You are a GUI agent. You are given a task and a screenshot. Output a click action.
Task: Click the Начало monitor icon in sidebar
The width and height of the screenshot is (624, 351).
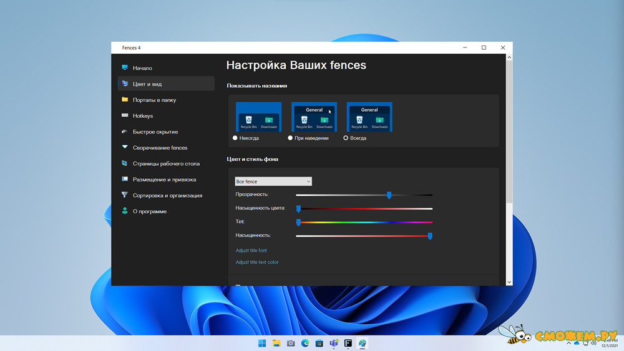point(125,67)
